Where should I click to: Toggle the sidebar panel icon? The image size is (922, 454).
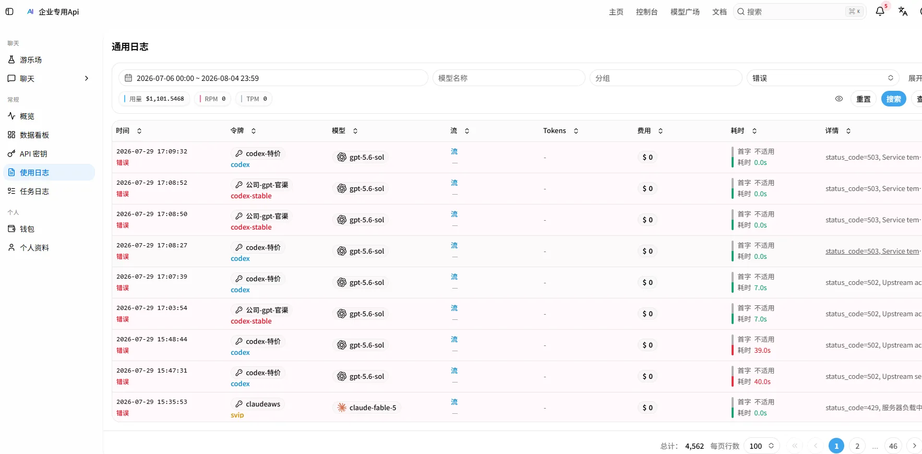(9, 11)
